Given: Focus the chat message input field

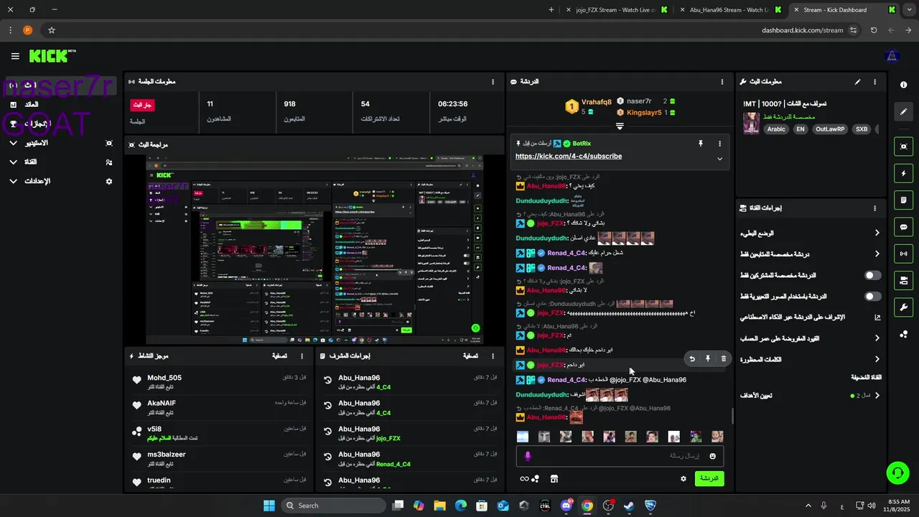Looking at the screenshot, I should click(x=620, y=456).
